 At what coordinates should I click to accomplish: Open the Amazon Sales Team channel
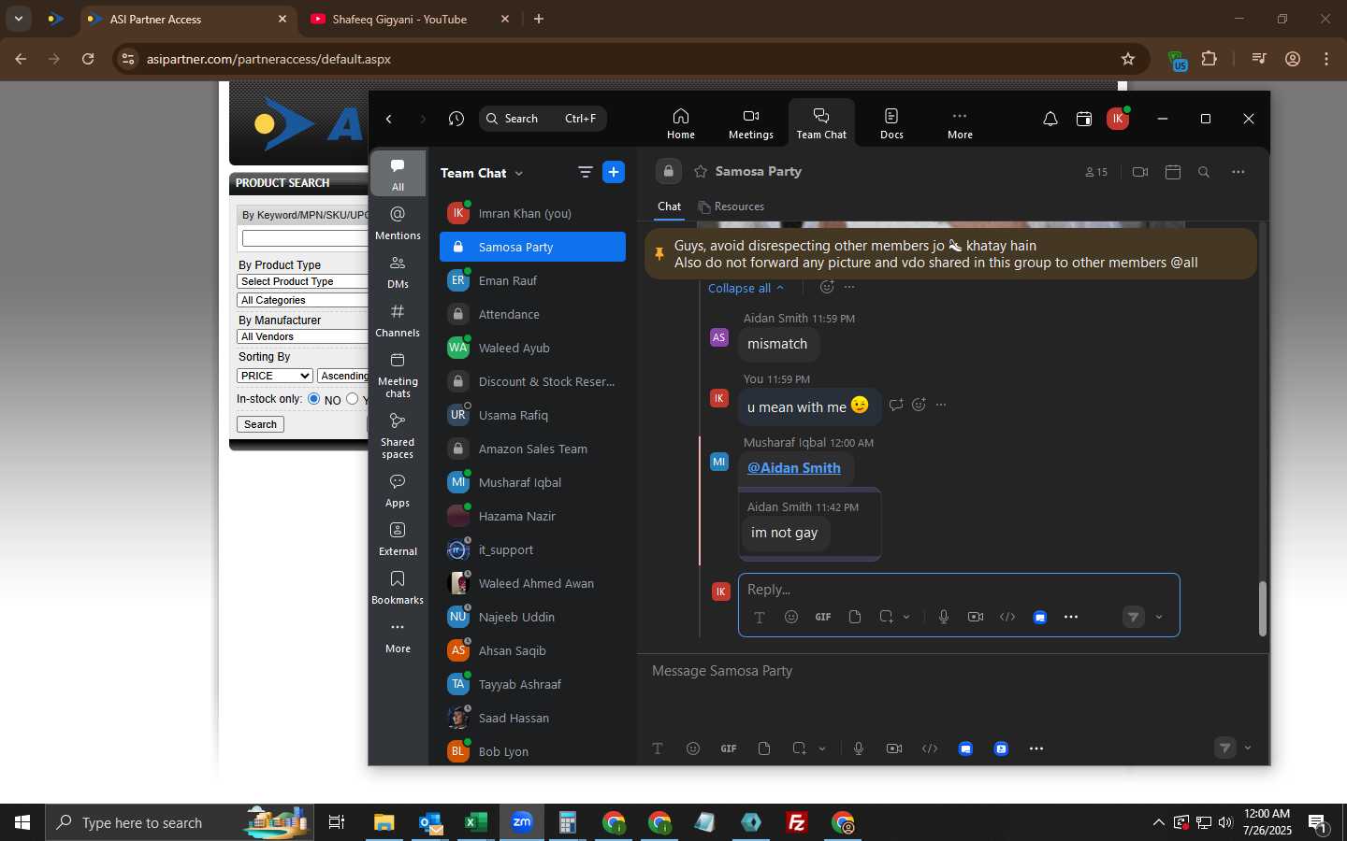[x=532, y=449]
